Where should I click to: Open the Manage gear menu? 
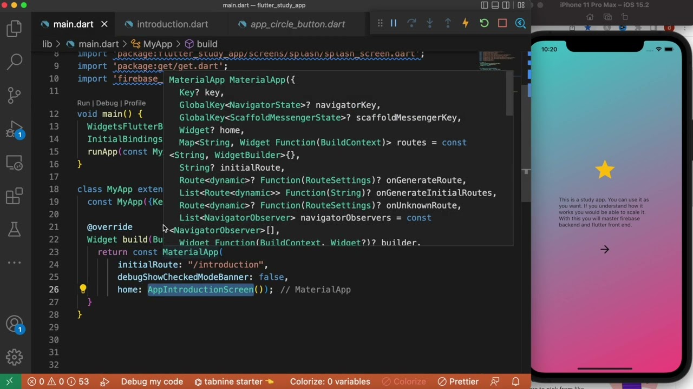pyautogui.click(x=15, y=357)
